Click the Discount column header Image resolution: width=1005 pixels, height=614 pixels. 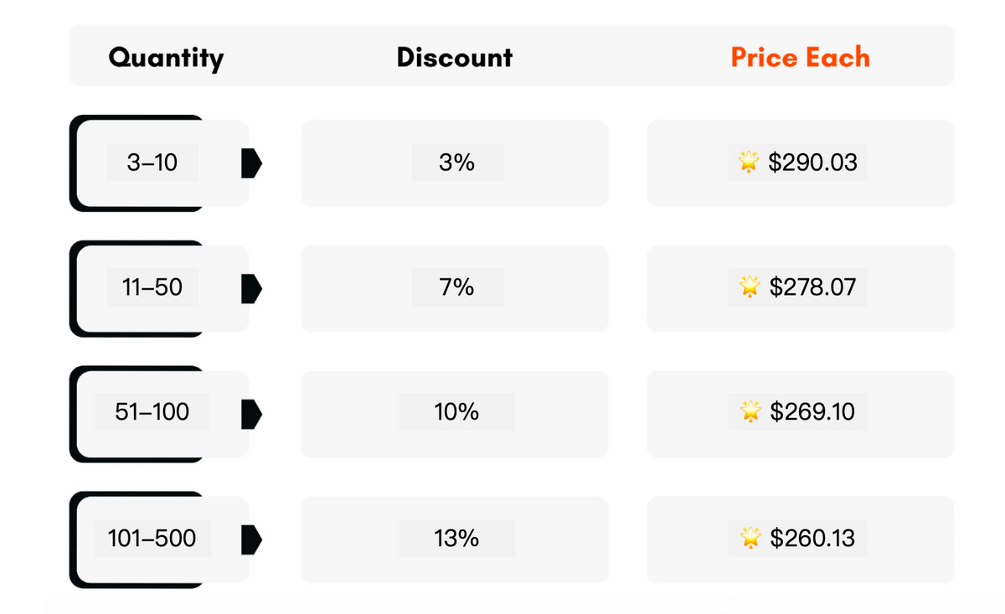tap(454, 58)
